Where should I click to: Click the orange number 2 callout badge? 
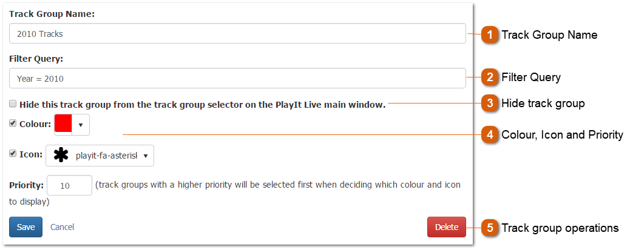(x=490, y=77)
